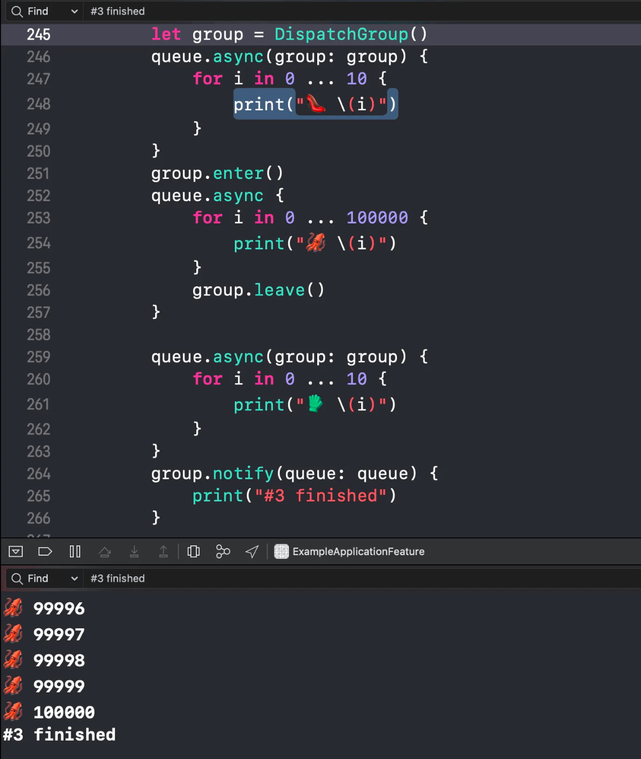Click highlighted print statement with shoe emoji
Viewport: 641px width, 759px height.
(316, 104)
